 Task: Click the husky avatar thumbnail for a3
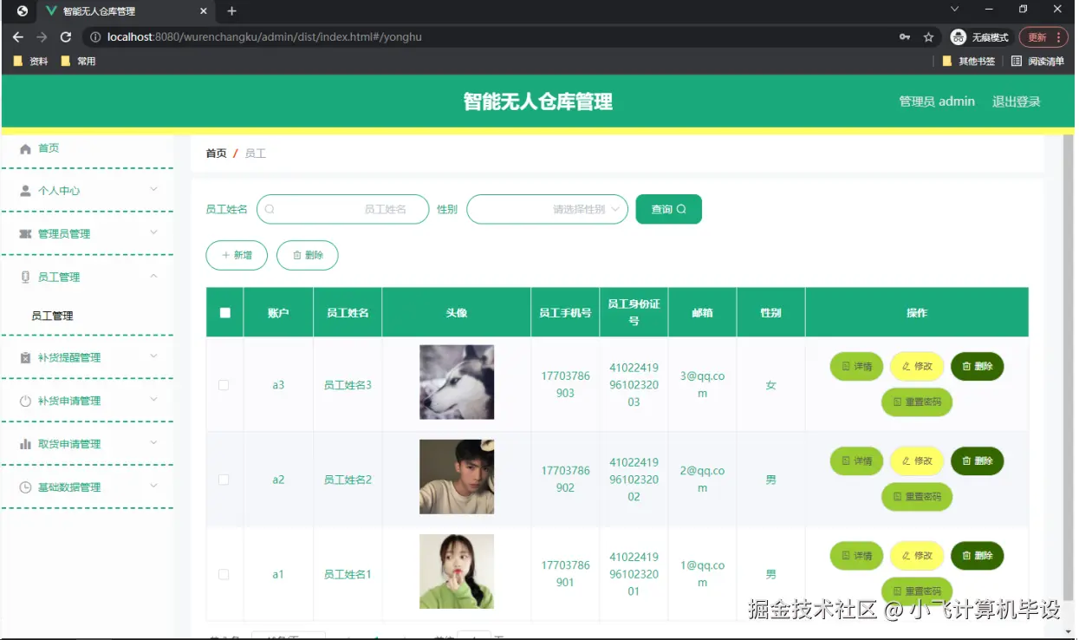[x=457, y=382]
